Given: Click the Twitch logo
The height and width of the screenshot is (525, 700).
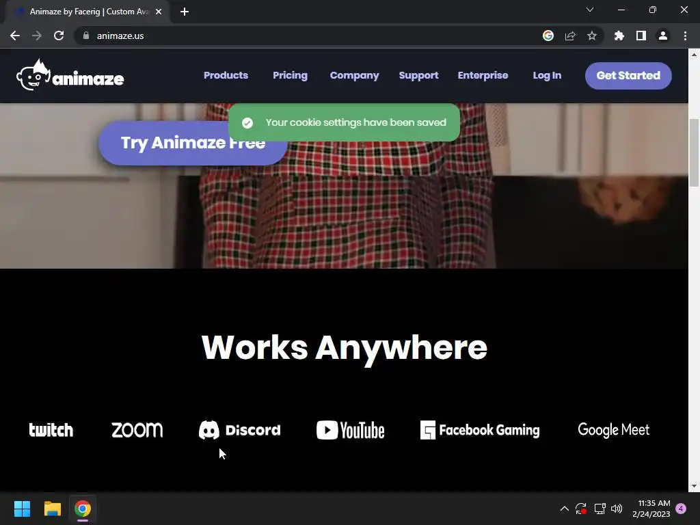Looking at the screenshot, I should coord(51,430).
